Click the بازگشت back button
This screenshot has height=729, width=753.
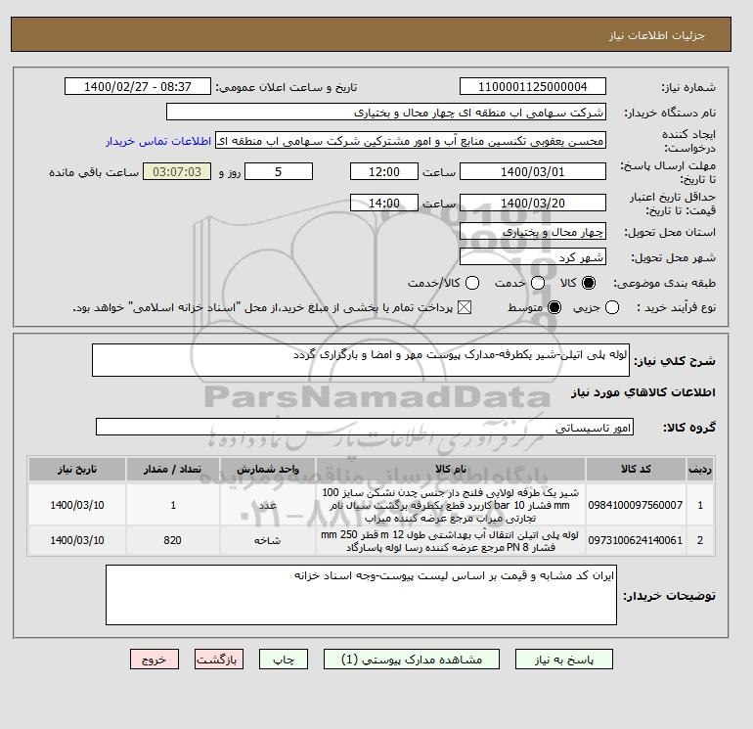(219, 659)
